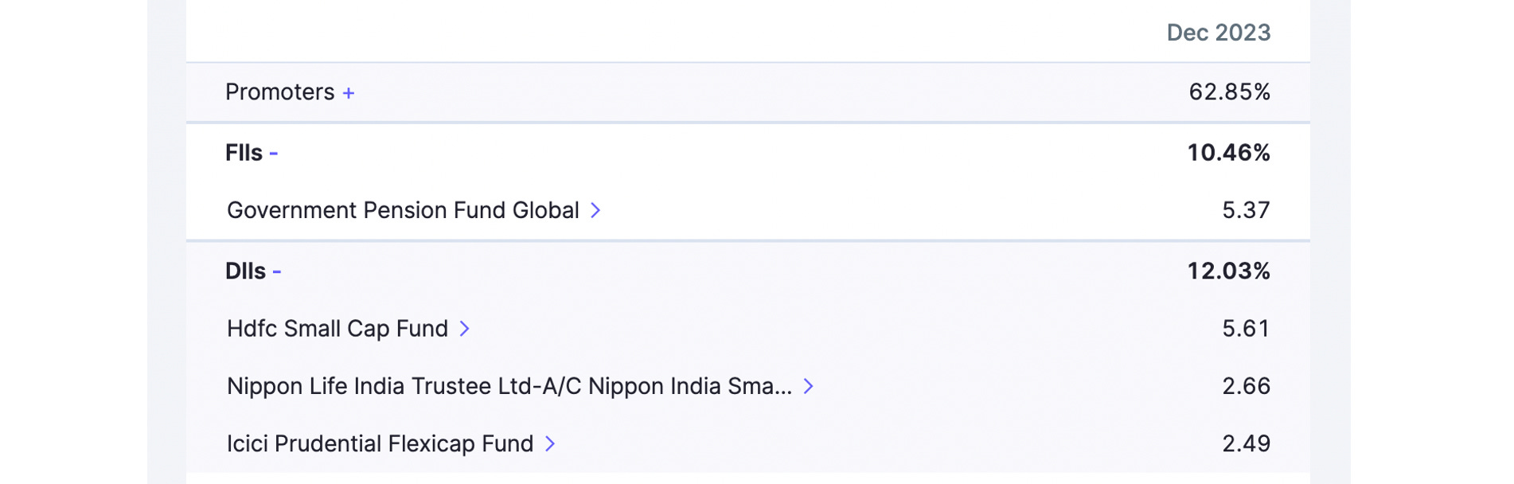Toggle Promoters row expansion with plus sign
The height and width of the screenshot is (484, 1514).
pyautogui.click(x=348, y=92)
